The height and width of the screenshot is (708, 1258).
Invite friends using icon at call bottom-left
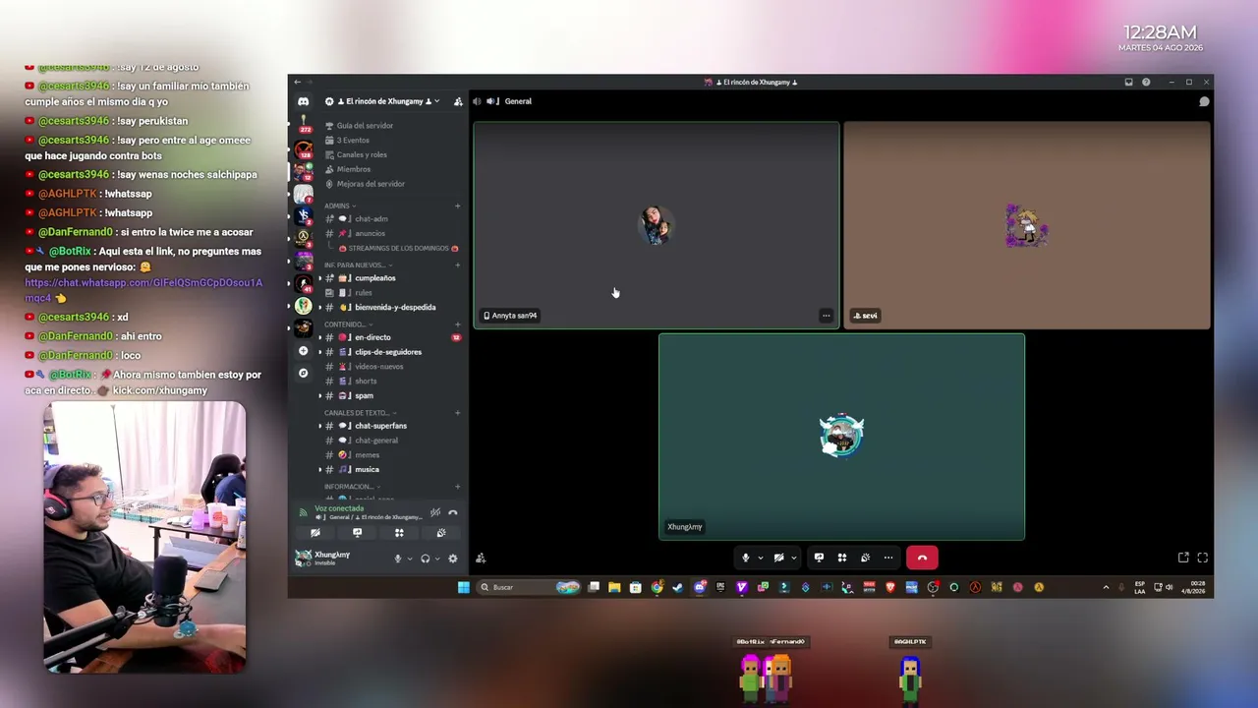click(x=481, y=558)
